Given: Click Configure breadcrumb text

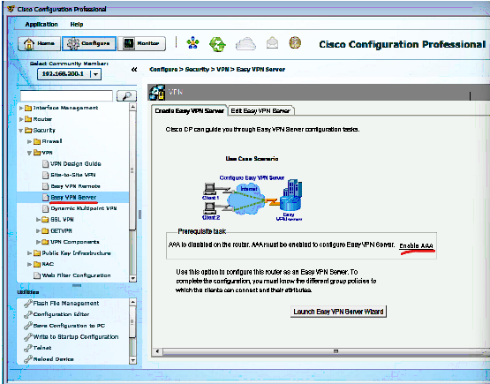Looking at the screenshot, I should point(163,70).
